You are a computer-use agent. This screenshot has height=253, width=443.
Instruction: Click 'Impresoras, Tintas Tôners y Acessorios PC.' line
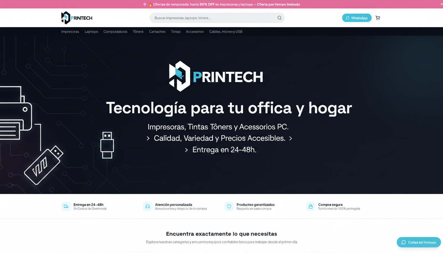click(x=218, y=127)
